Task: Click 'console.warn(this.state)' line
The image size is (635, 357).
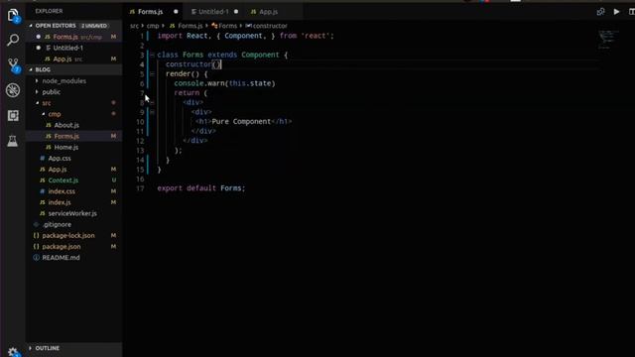Action: point(224,83)
